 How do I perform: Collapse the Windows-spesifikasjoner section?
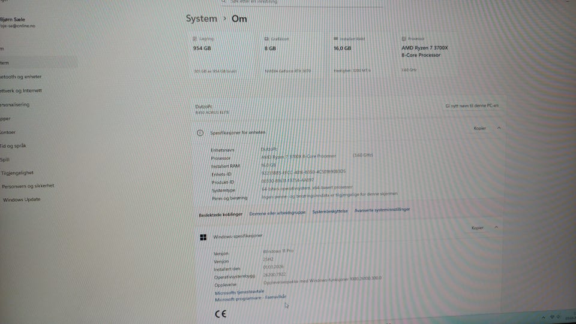496,227
